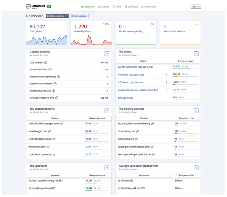Viewport: 227px width, 197px height.
Task: Open the Disable protection dropdown arrow
Action: (67, 16)
